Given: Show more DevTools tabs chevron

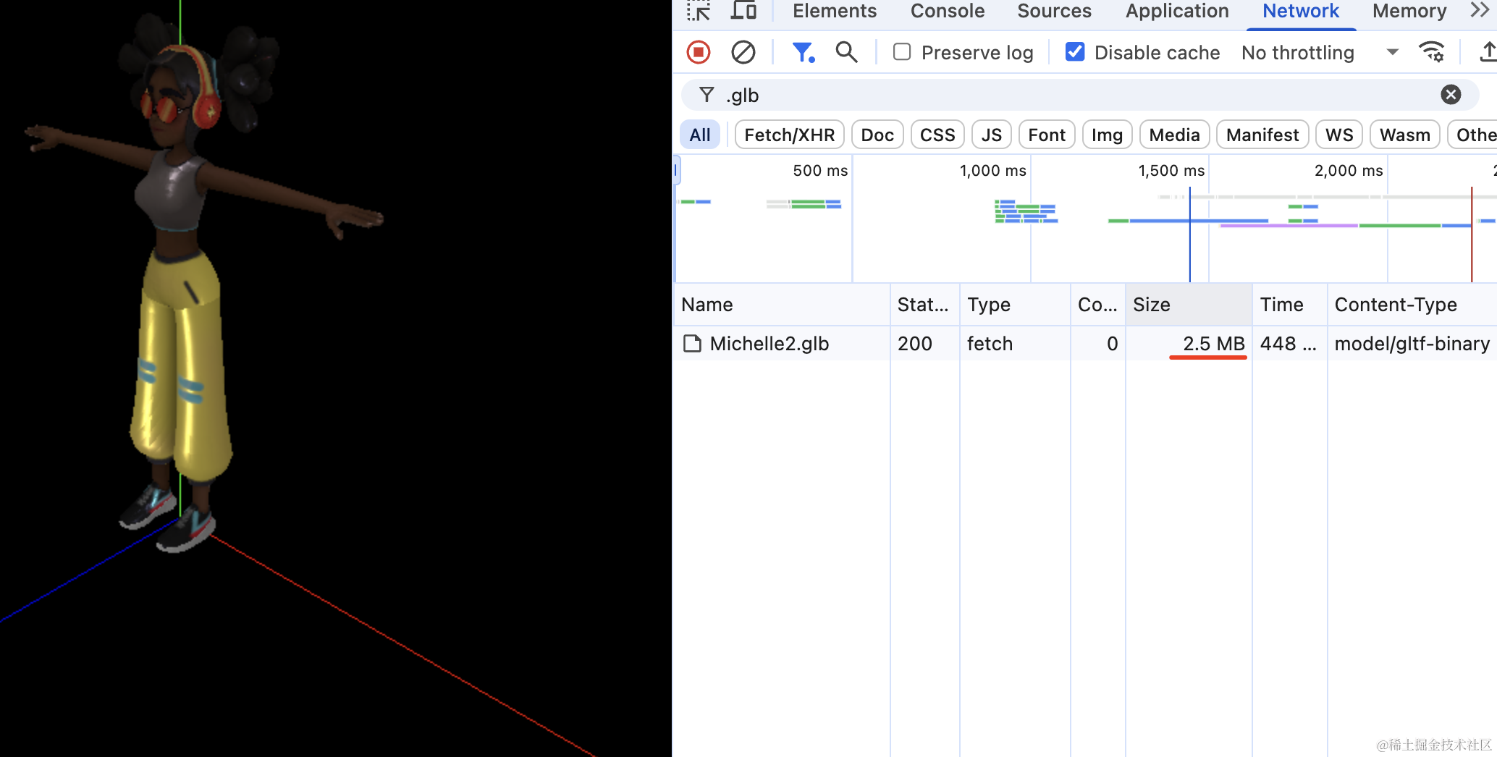Looking at the screenshot, I should [1480, 11].
